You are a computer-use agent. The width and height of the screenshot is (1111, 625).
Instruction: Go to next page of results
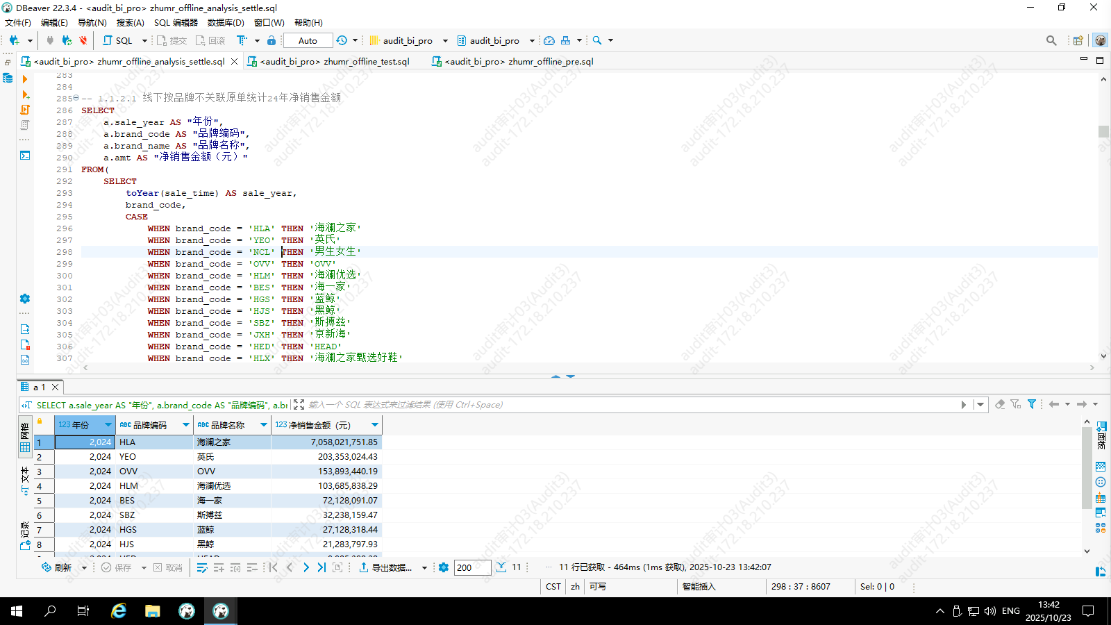[306, 567]
